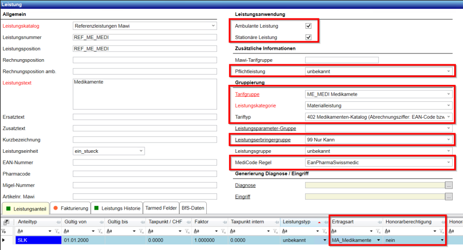The width and height of the screenshot is (463, 250).
Task: Open the Ertragsart MA_Medikamente cell dropdown
Action: click(378, 240)
